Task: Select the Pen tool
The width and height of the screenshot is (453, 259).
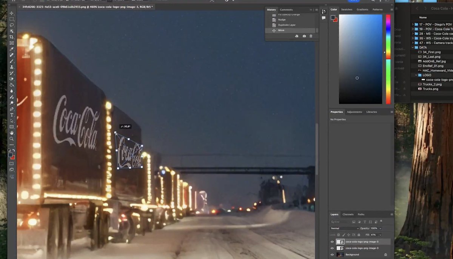Action: click(12, 109)
